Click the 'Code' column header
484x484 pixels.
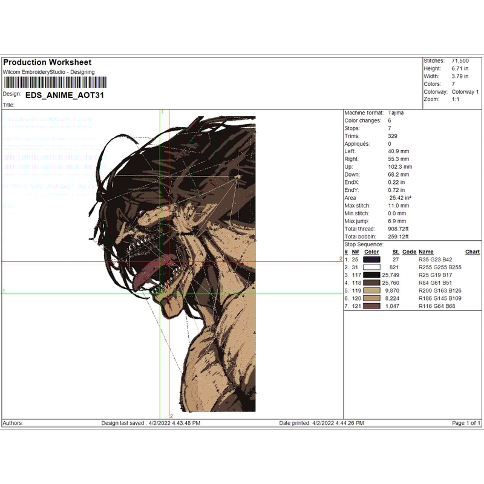click(x=409, y=252)
